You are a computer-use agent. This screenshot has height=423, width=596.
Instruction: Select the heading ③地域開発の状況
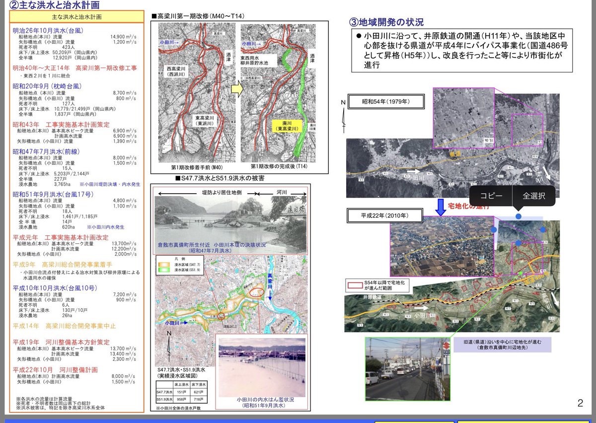point(387,22)
